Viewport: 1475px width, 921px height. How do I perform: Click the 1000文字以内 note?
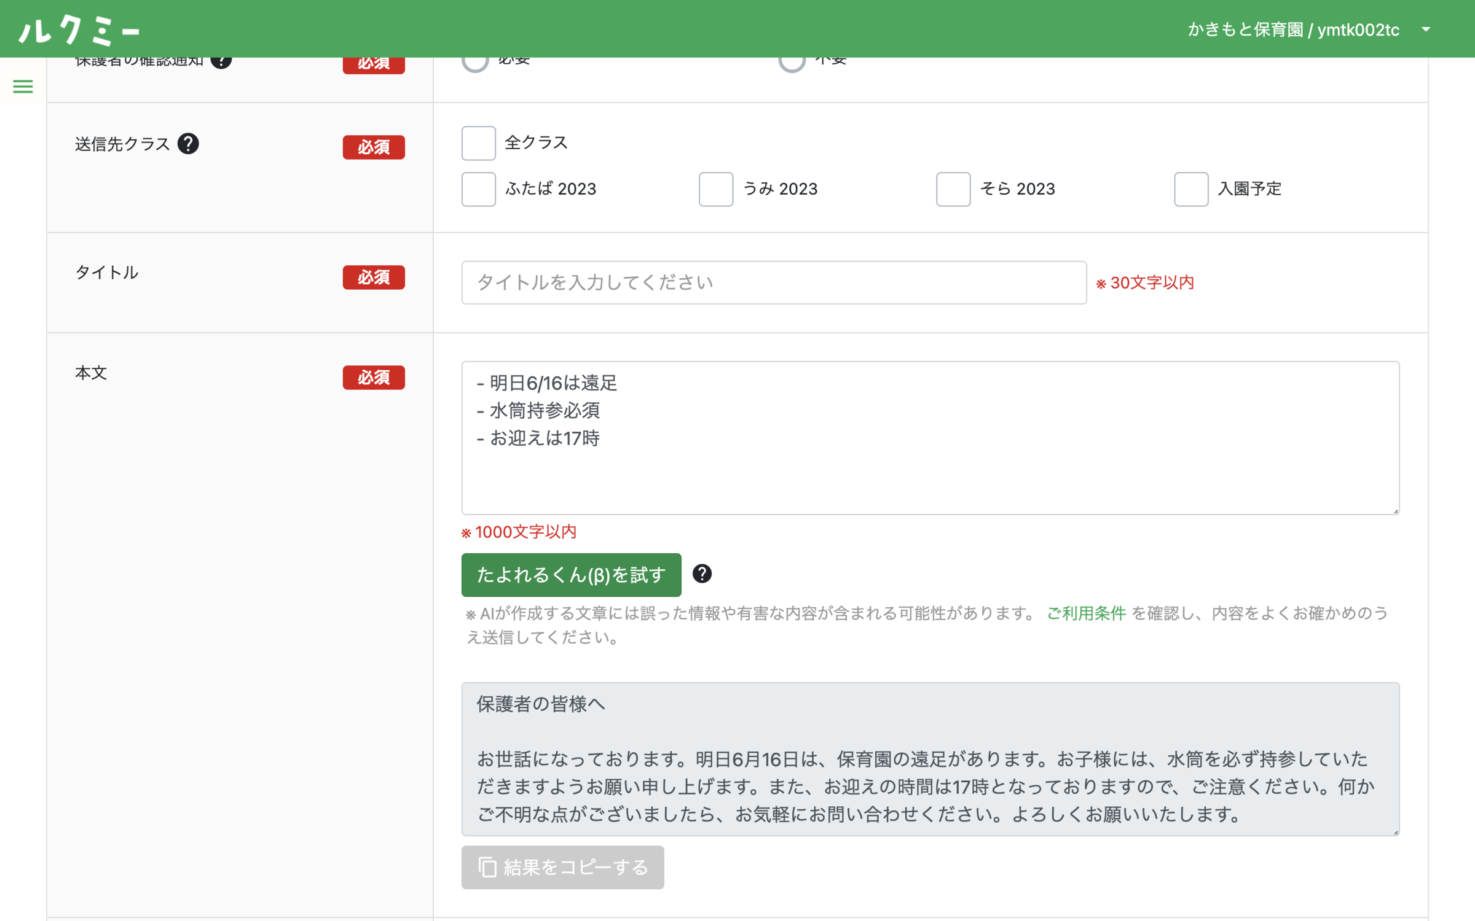point(519,532)
